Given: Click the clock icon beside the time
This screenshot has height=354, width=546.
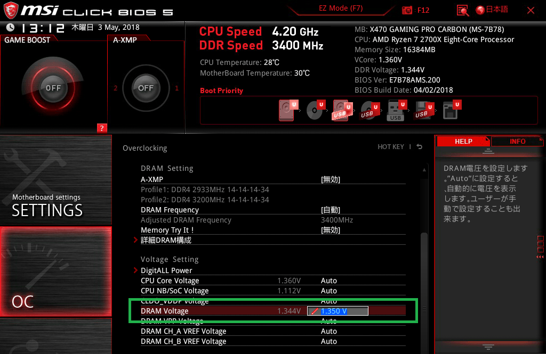Looking at the screenshot, I should pos(11,27).
